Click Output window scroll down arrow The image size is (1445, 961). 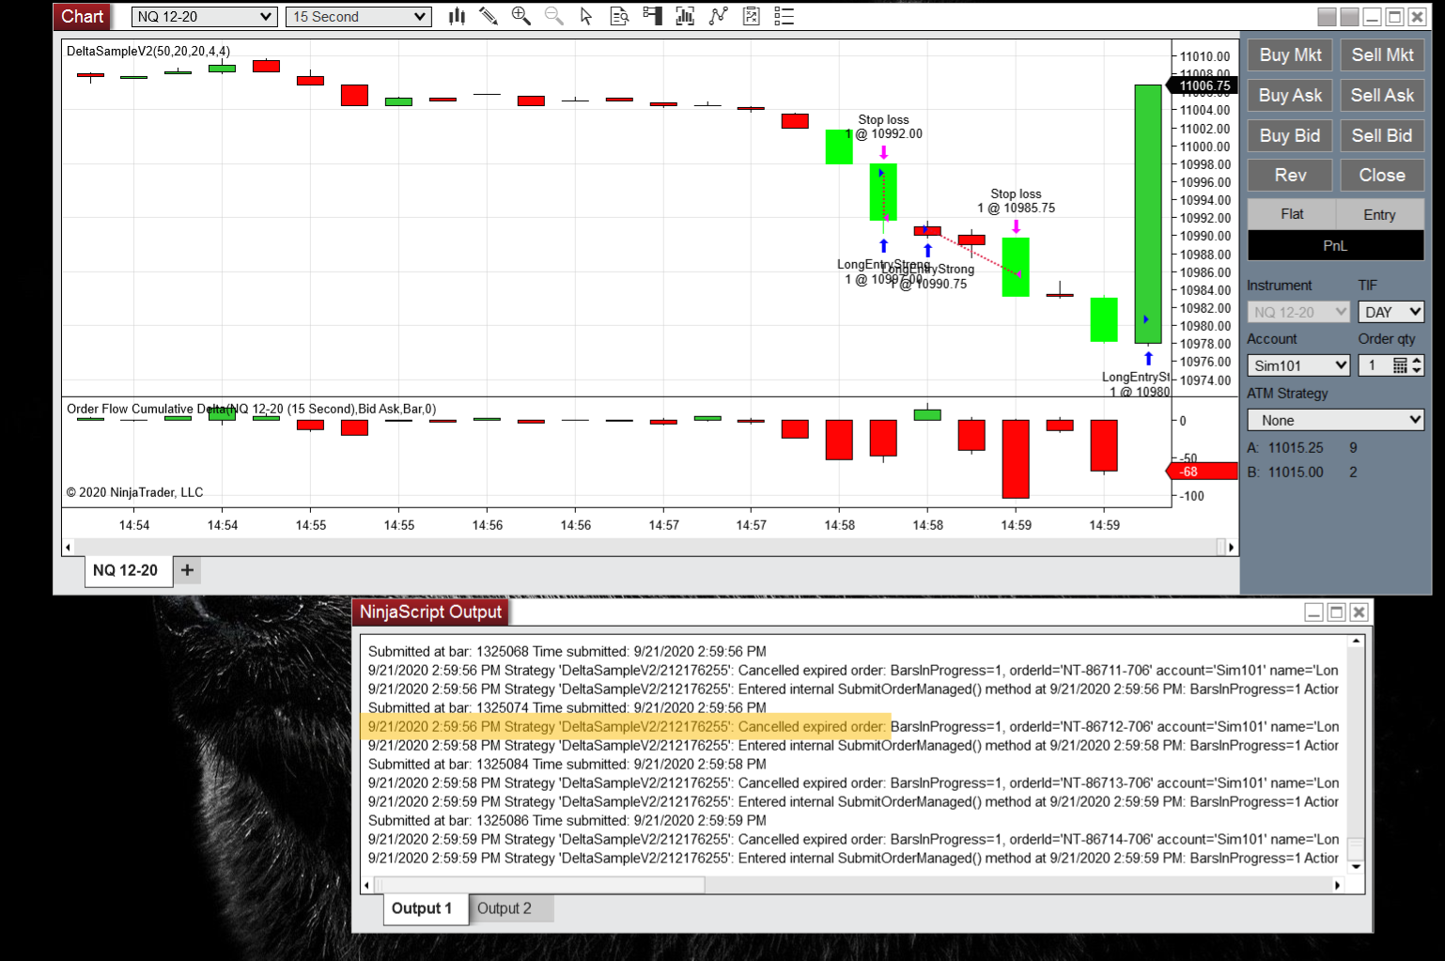click(1356, 867)
